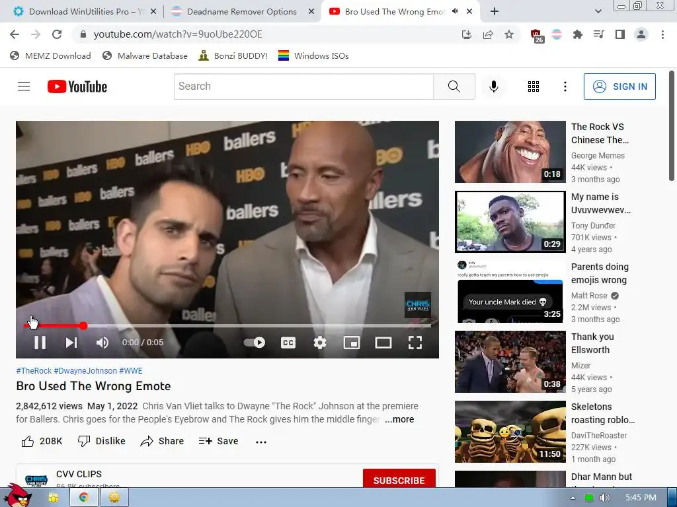
Task: Click install app icon in address bar
Action: tap(466, 34)
